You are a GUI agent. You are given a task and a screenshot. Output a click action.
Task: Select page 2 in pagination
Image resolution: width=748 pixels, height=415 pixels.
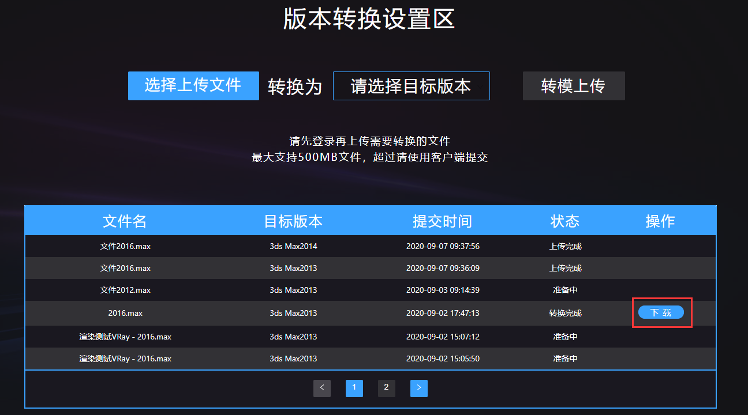[387, 388]
